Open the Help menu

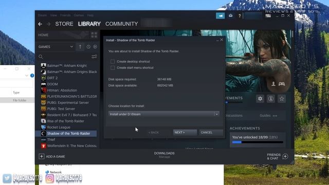[90, 15]
